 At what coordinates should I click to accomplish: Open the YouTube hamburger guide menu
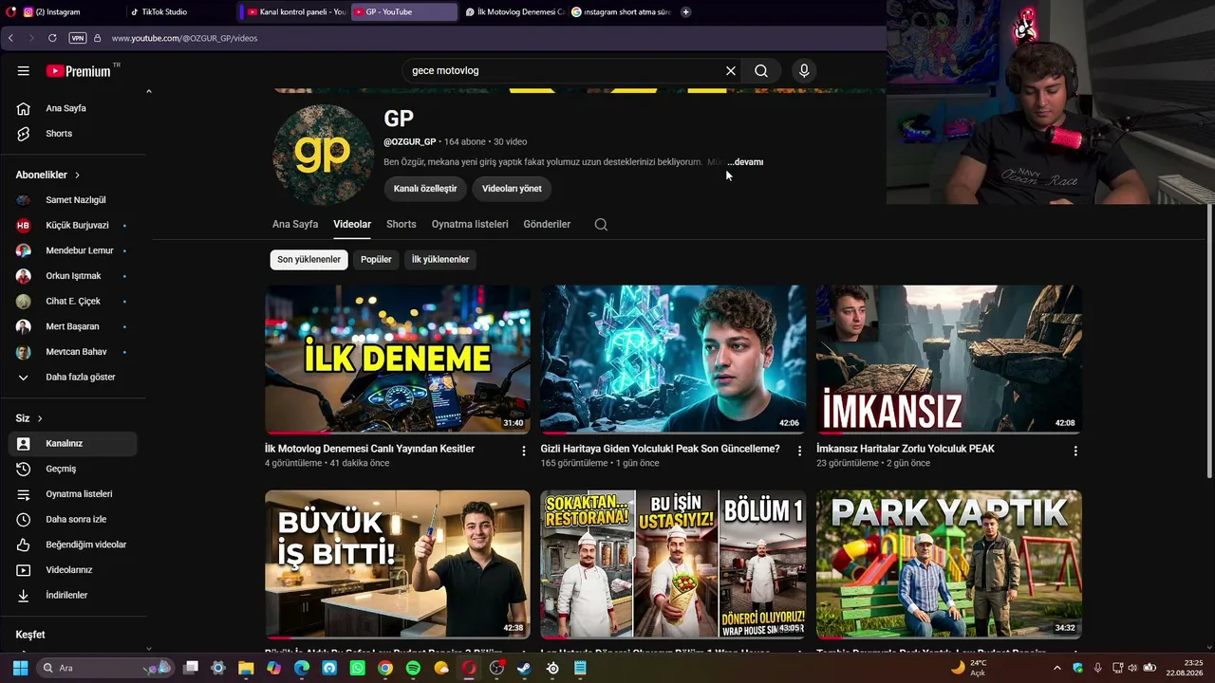[24, 71]
